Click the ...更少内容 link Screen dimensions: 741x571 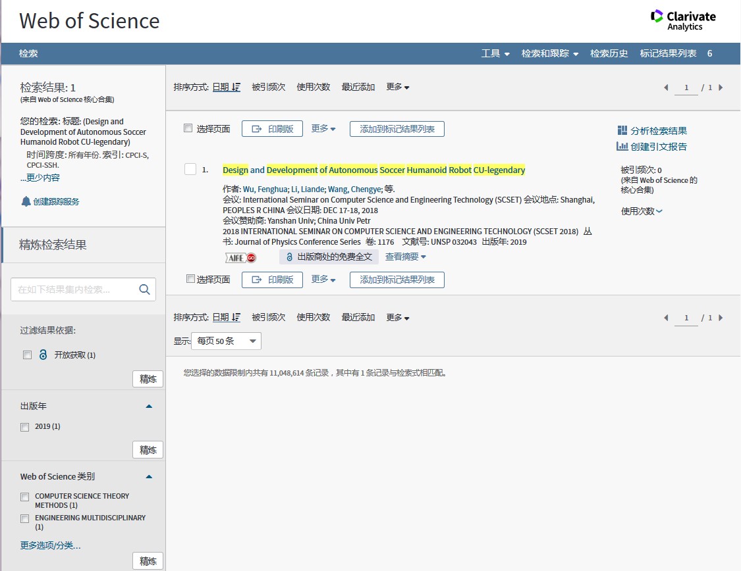40,178
